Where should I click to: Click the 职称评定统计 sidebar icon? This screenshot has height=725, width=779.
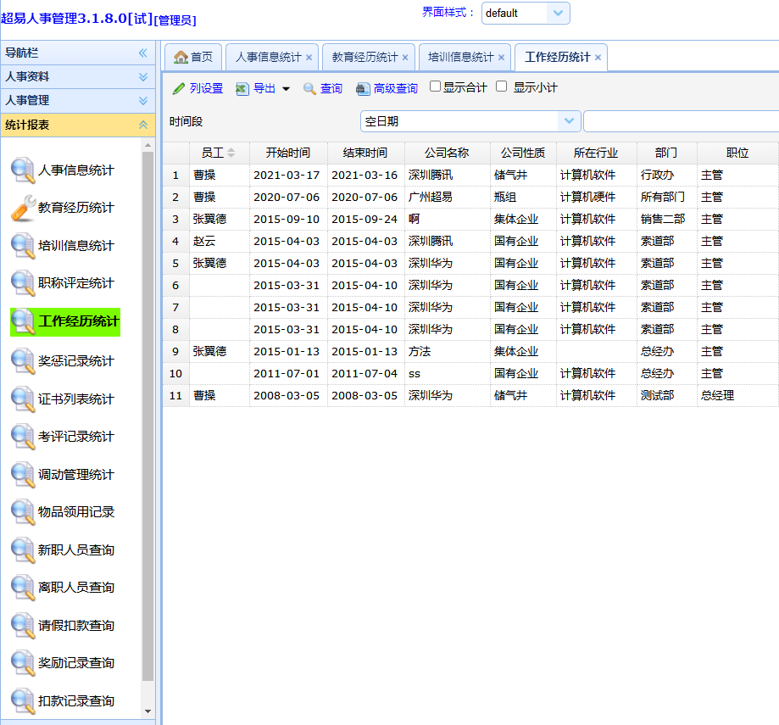[23, 284]
